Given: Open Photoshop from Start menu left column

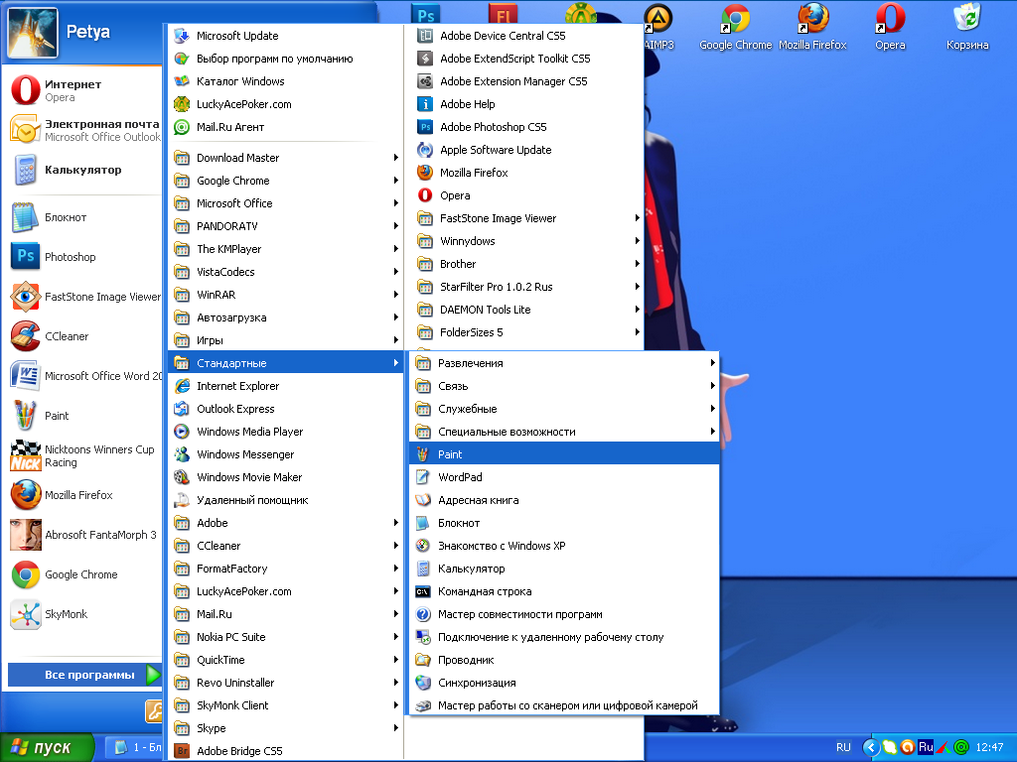Looking at the screenshot, I should click(x=70, y=257).
